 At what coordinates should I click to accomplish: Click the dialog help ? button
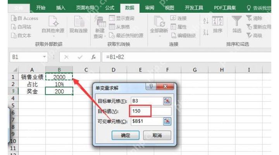point(151,86)
